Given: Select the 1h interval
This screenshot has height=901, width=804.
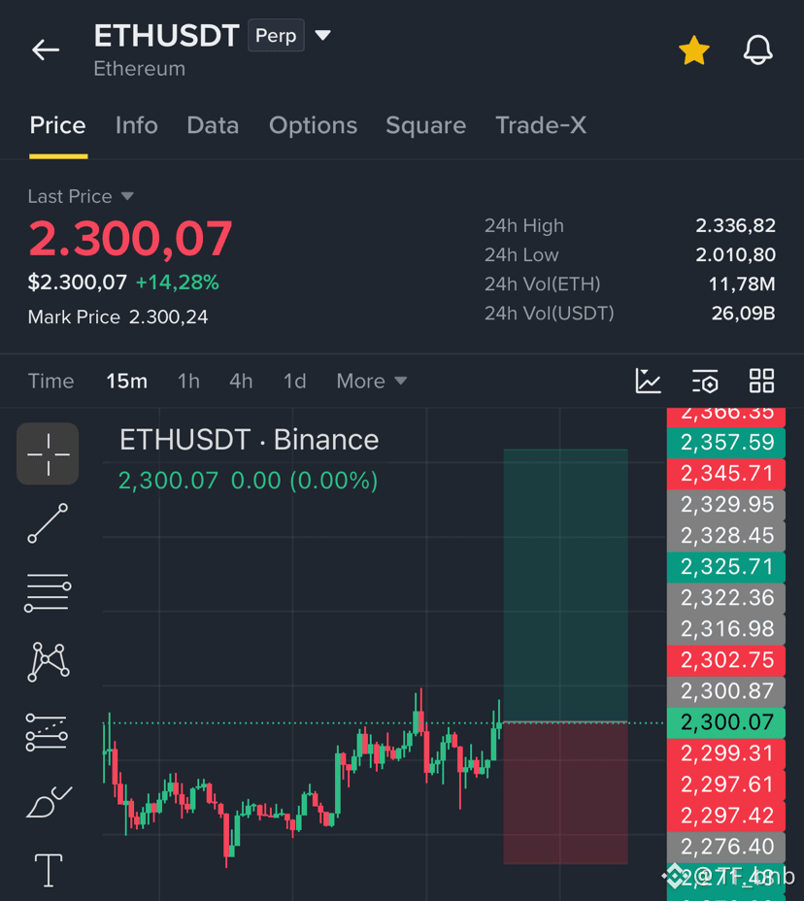Looking at the screenshot, I should [188, 381].
